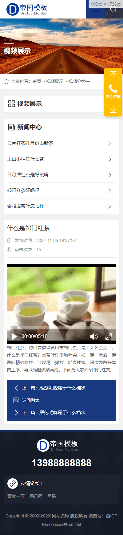The height and width of the screenshot is (535, 123).
Task: Click the 电话咨询 phone icon
Action: pyautogui.click(x=113, y=89)
